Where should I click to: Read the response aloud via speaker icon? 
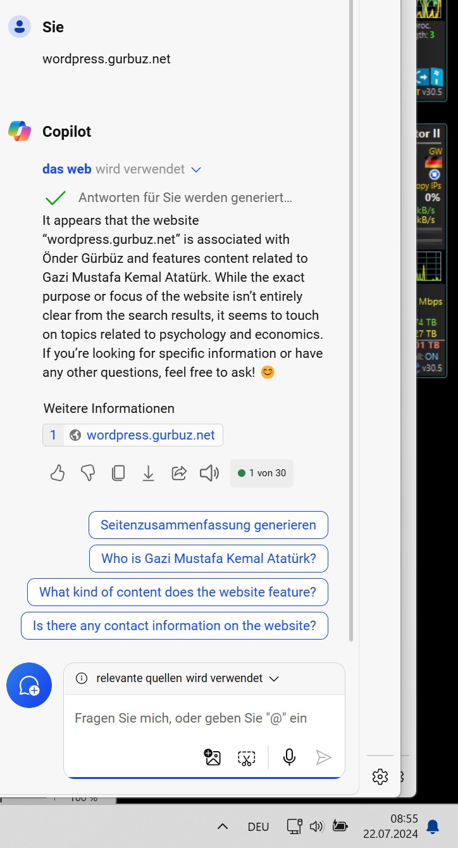tap(209, 473)
